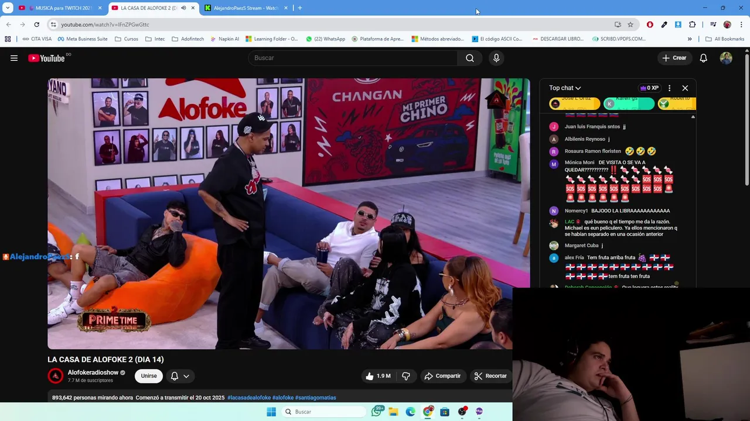Click the YouTube Buscar search field
This screenshot has width=750, height=421.
pos(353,58)
